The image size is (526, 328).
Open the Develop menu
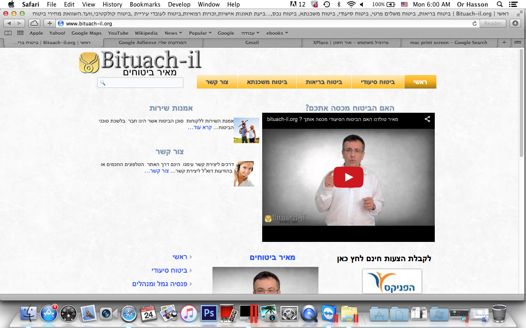coord(179,5)
